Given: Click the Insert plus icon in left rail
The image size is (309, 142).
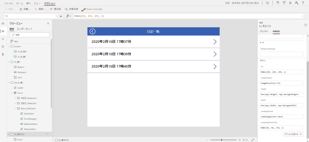Looking at the screenshot, I should coord(3,39).
